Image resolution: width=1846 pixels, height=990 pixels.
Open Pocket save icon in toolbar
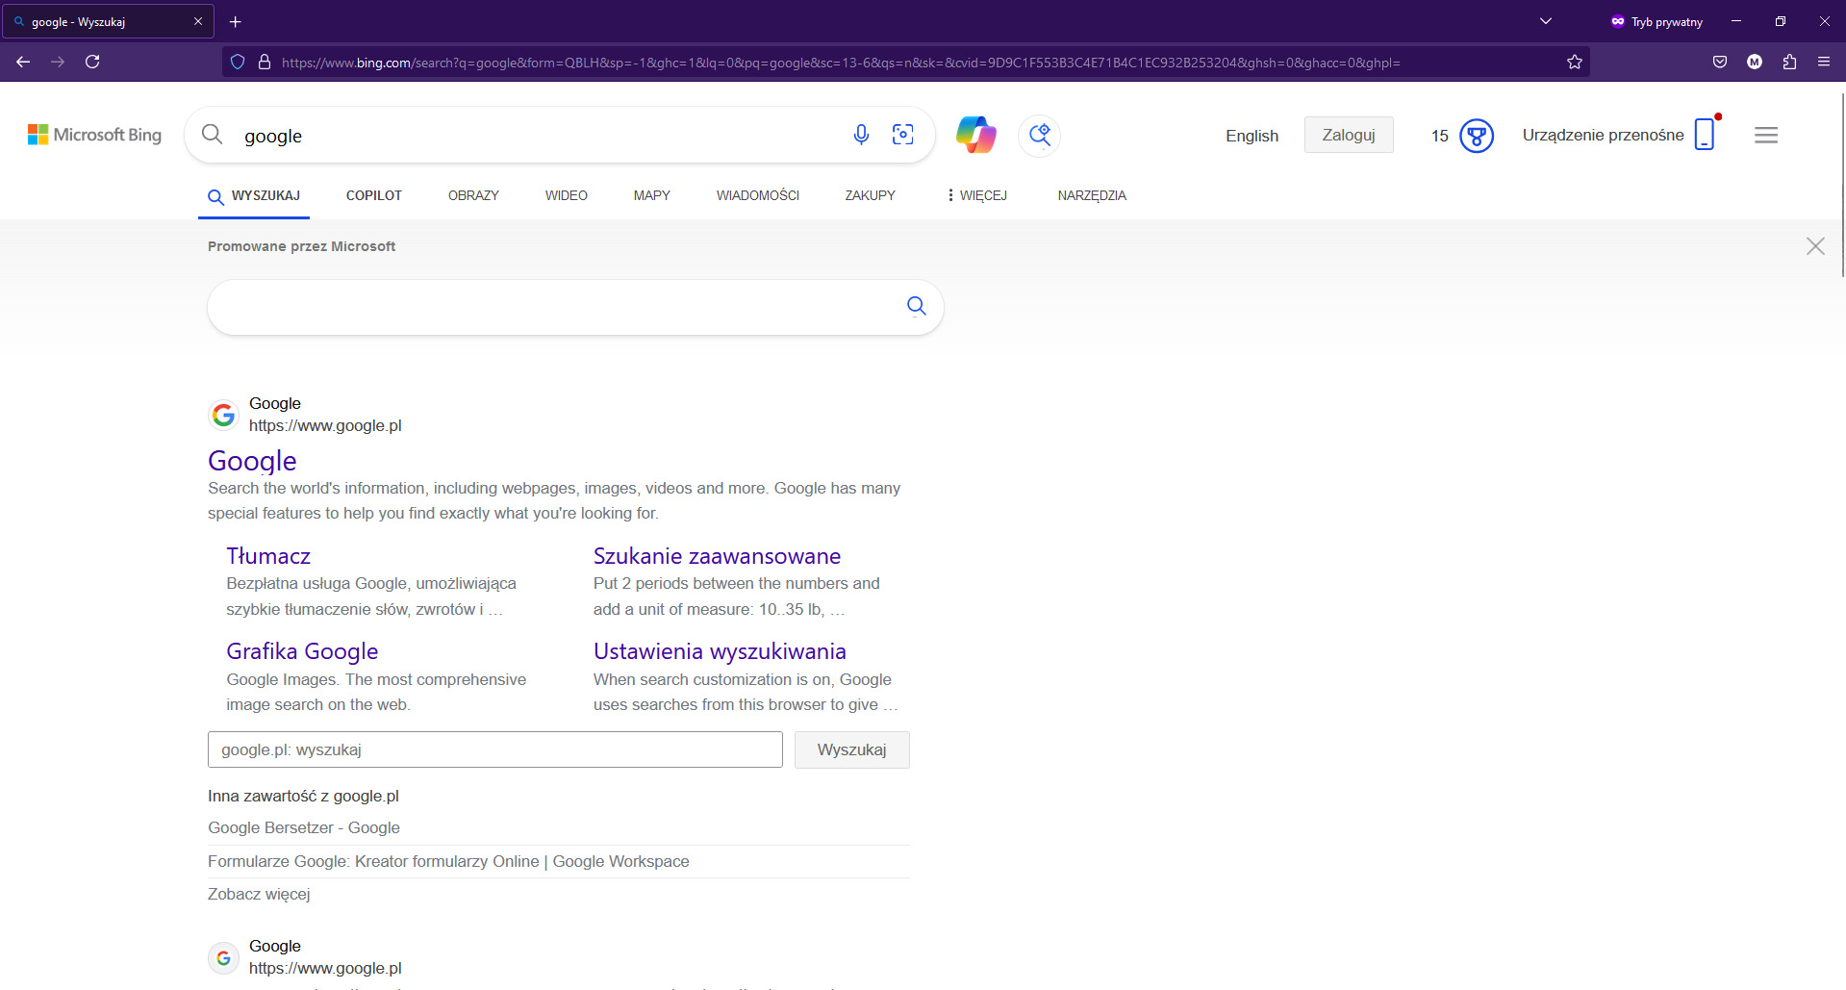pyautogui.click(x=1720, y=62)
